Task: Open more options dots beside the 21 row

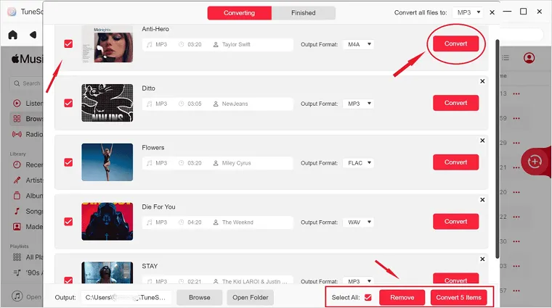Action: tap(516, 167)
